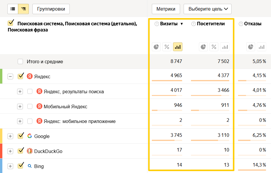Click the Метрики button
This screenshot has width=271, height=173.
pos(166,9)
